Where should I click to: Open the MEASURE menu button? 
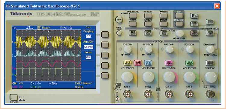pos(148,16)
